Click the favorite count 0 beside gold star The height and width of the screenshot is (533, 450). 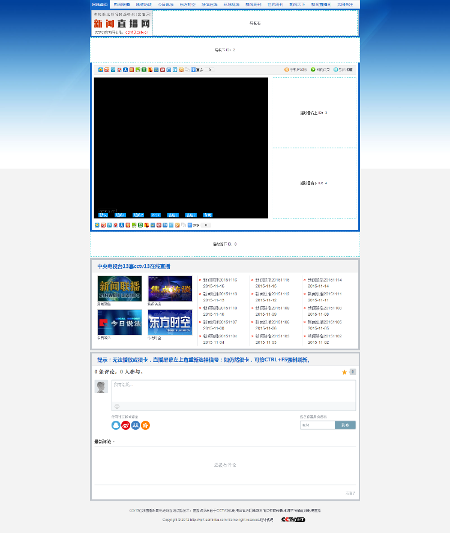point(353,372)
